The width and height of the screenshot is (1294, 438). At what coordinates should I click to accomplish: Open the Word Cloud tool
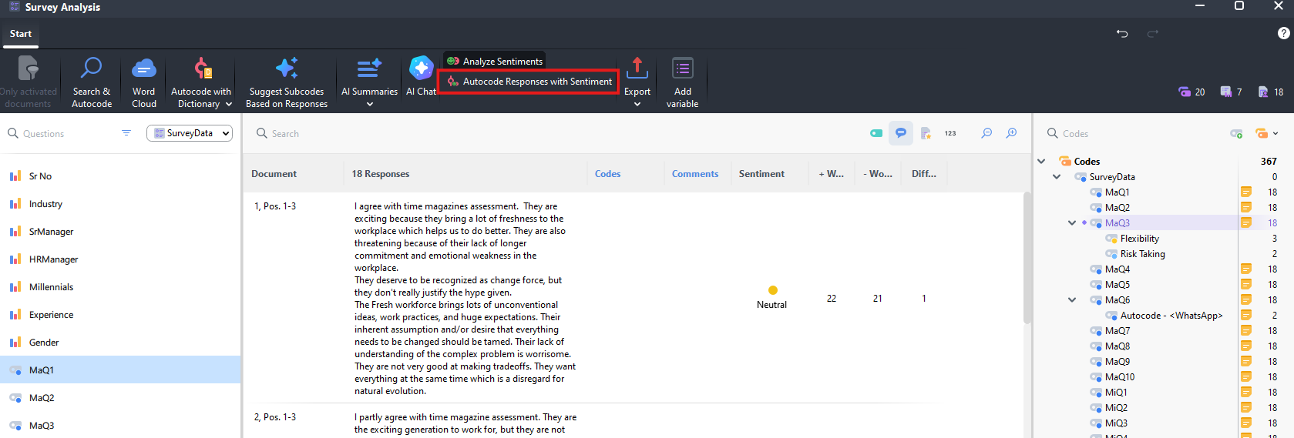144,82
